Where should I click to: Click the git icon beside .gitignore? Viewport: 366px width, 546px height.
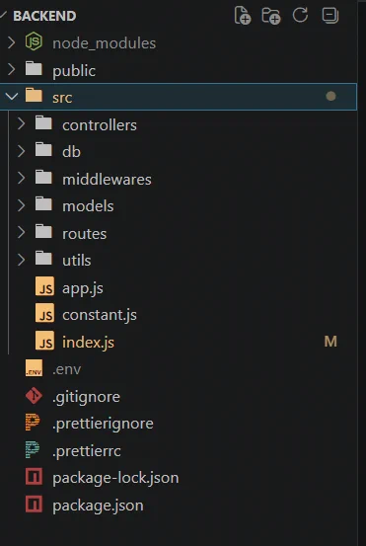[x=34, y=396]
